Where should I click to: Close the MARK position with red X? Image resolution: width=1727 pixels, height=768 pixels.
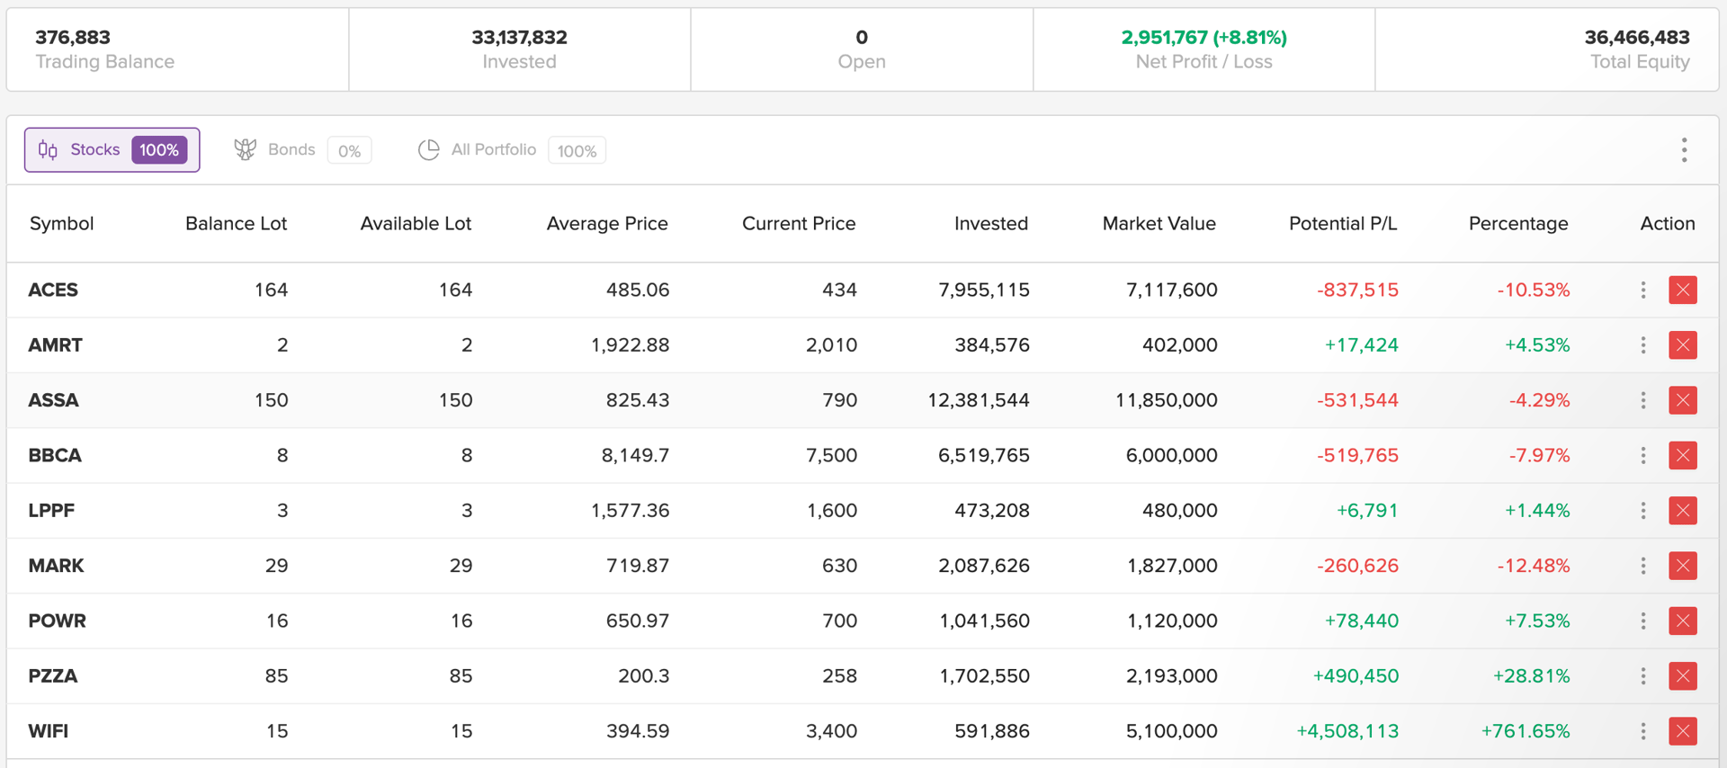click(1682, 566)
